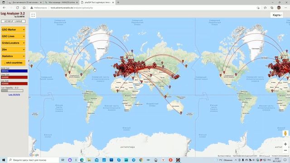This screenshot has height=163, width=290.
Task: Open a new browser tab with plus
Action: (x=118, y=2)
